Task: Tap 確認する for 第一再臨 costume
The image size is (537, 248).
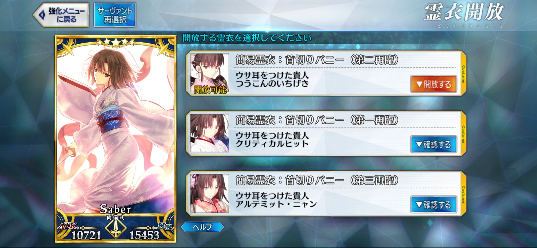Action: pyautogui.click(x=434, y=144)
